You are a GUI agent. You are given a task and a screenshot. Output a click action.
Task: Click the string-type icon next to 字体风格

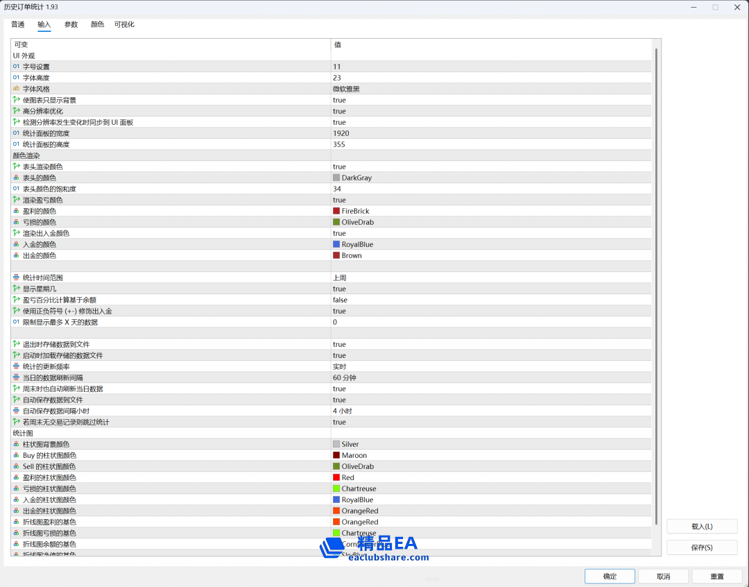[16, 89]
